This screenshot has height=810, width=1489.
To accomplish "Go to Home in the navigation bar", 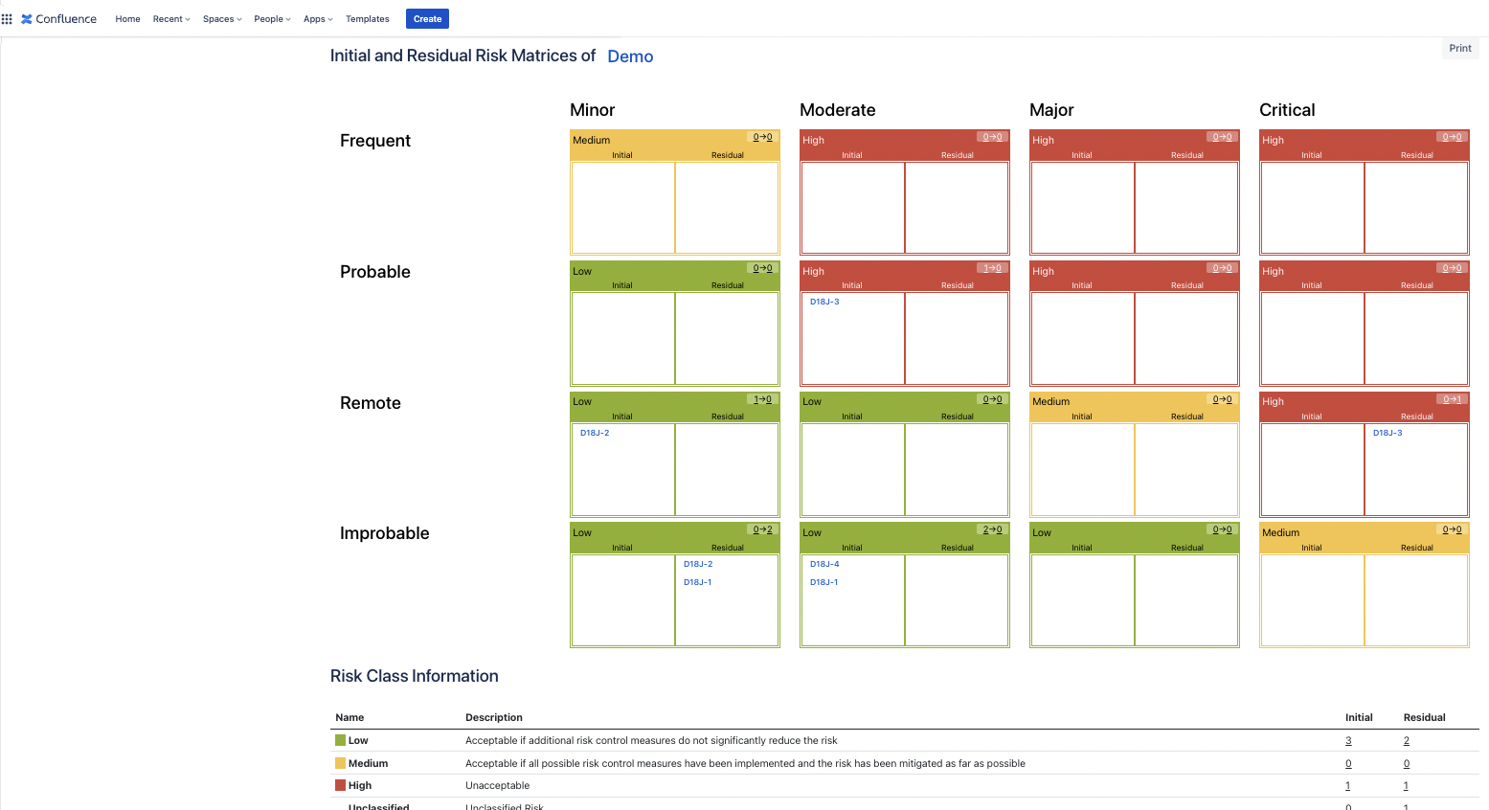I will 127,18.
